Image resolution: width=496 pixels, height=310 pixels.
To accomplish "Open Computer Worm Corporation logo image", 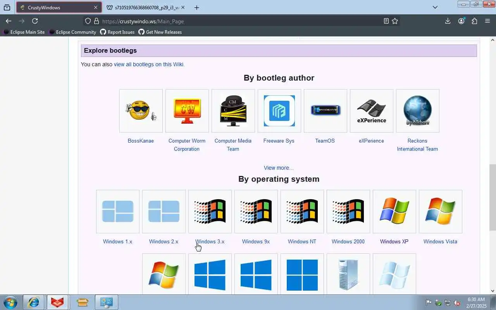I will (187, 111).
